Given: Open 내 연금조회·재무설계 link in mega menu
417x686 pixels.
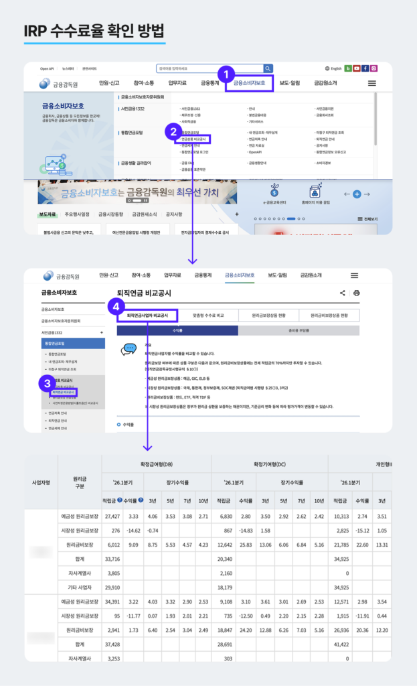Looking at the screenshot, I should pyautogui.click(x=263, y=133).
